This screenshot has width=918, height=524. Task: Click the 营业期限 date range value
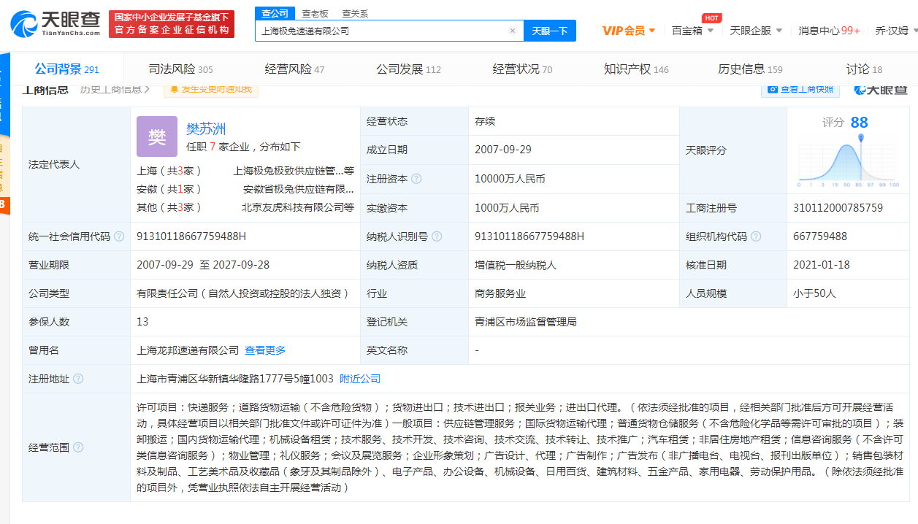(x=203, y=265)
